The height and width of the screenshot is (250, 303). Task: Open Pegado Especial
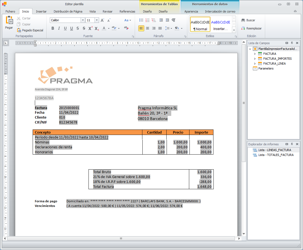30,30
